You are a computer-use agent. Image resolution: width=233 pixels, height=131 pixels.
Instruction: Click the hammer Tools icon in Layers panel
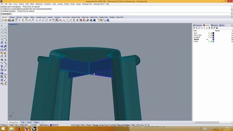214,28
